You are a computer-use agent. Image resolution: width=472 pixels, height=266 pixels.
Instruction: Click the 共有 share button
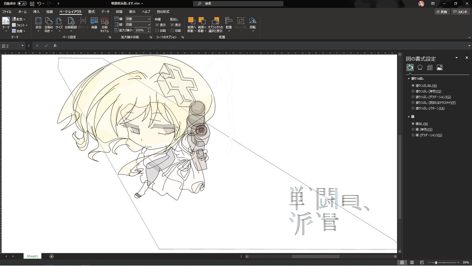point(442,12)
